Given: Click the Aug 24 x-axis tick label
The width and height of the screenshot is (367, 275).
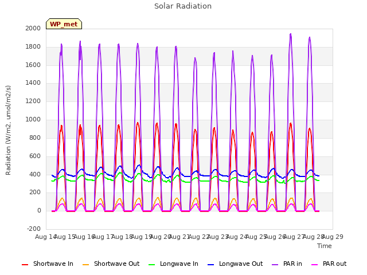Looking at the screenshot, I should pyautogui.click(x=237, y=237).
